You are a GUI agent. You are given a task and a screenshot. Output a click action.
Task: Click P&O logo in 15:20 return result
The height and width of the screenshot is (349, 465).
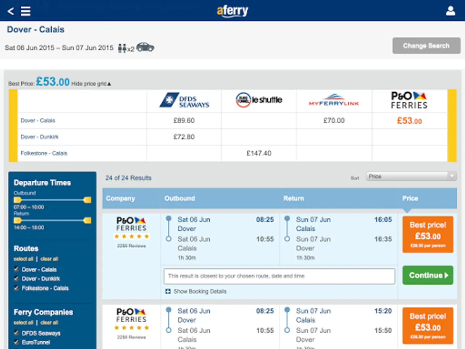coord(131,315)
